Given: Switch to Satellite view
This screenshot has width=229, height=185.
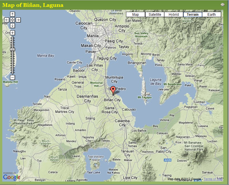Looking at the screenshot, I should click(155, 15).
